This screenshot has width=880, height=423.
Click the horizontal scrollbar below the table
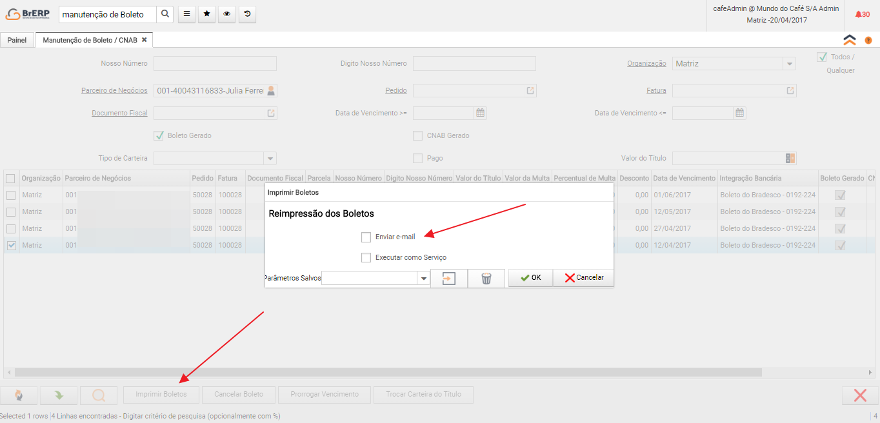(x=387, y=372)
